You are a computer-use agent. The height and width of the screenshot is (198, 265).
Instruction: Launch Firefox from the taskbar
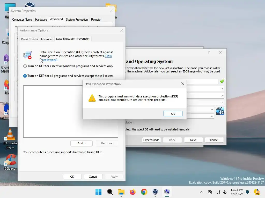133,192
